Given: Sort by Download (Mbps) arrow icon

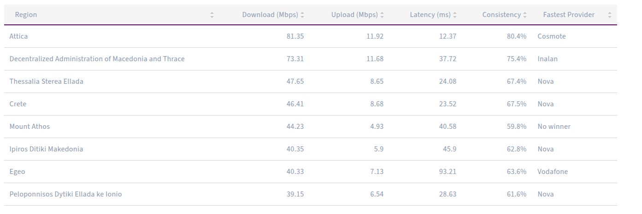Looking at the screenshot, I should click(x=302, y=15).
